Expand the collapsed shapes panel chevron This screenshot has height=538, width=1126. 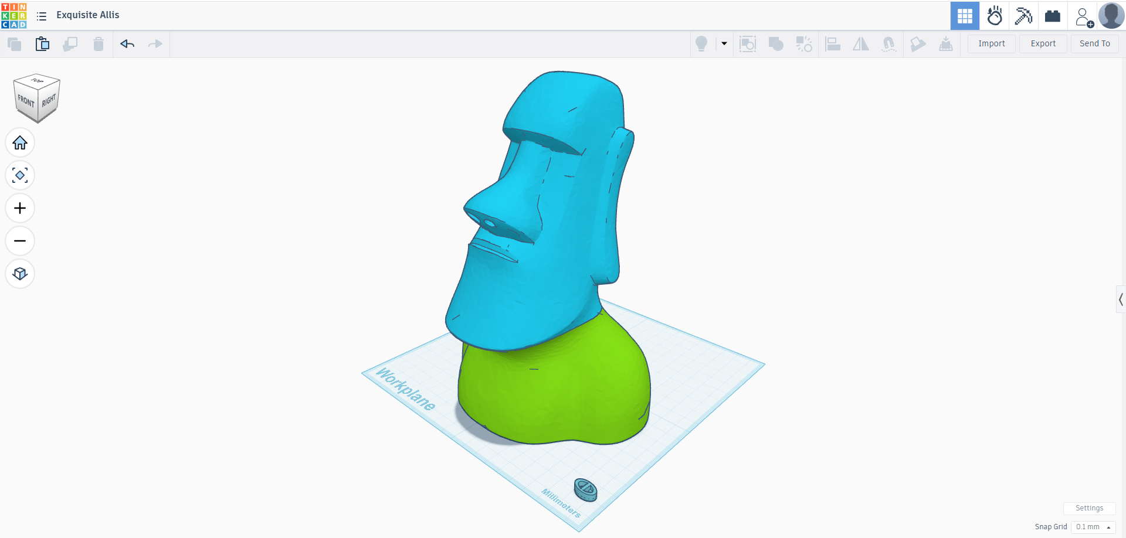[1121, 299]
